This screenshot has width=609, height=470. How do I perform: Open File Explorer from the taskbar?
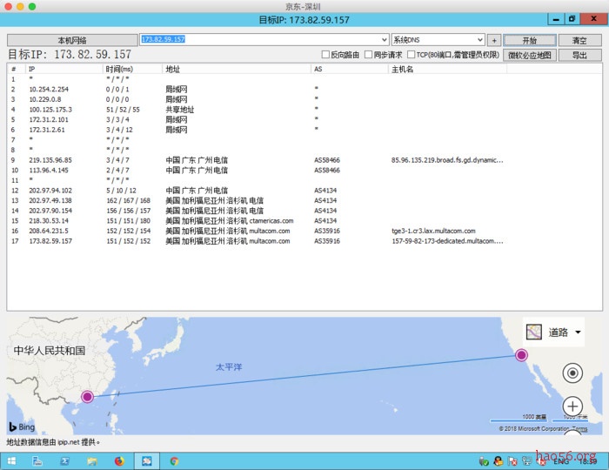[92, 461]
